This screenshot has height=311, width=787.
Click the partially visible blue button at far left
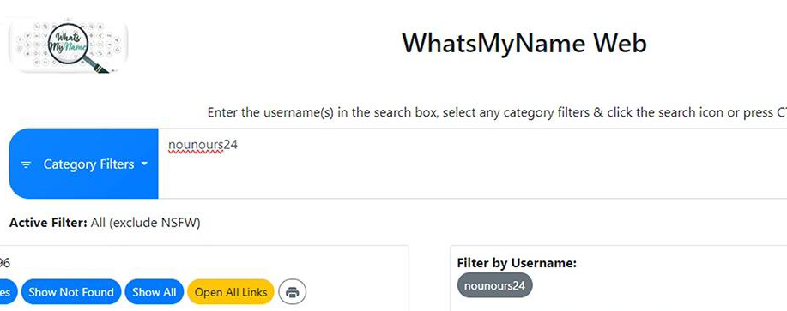pos(8,292)
